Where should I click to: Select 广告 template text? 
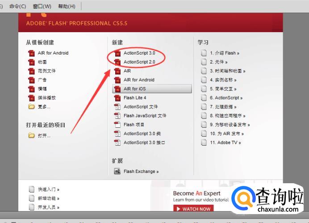click(42, 80)
